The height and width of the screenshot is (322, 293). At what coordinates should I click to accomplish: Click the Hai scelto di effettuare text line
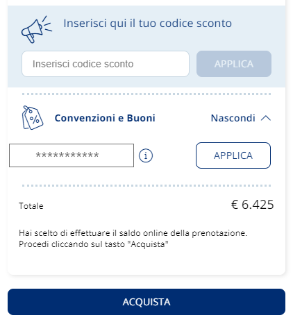(133, 233)
